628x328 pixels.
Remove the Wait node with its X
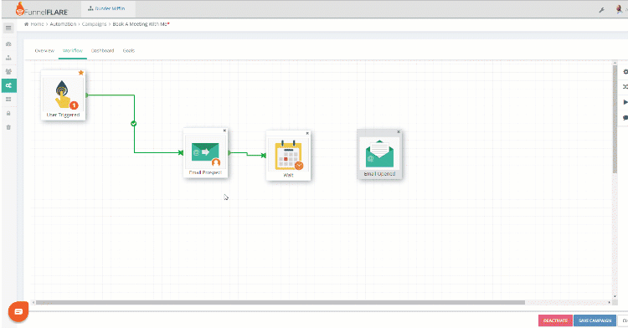pyautogui.click(x=307, y=133)
